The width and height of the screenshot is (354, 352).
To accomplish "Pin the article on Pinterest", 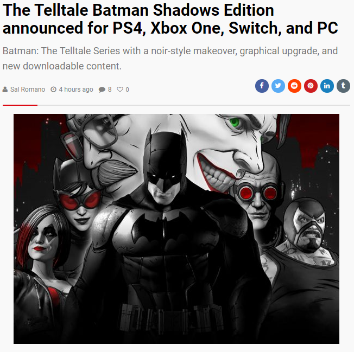I will [x=311, y=86].
